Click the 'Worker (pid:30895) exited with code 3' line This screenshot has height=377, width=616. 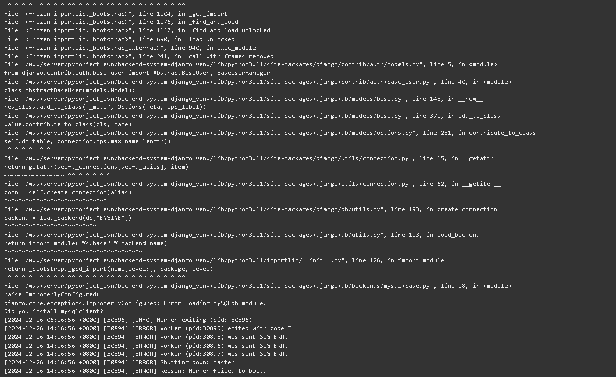(x=148, y=328)
